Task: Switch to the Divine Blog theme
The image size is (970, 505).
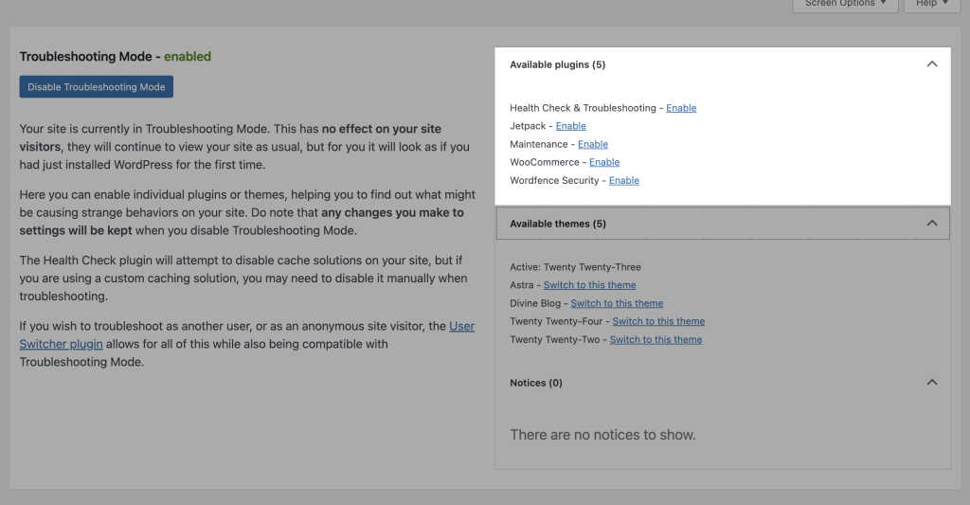Action: click(x=617, y=303)
